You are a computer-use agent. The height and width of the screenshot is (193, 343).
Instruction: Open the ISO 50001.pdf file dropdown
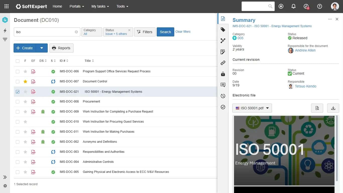[252, 108]
